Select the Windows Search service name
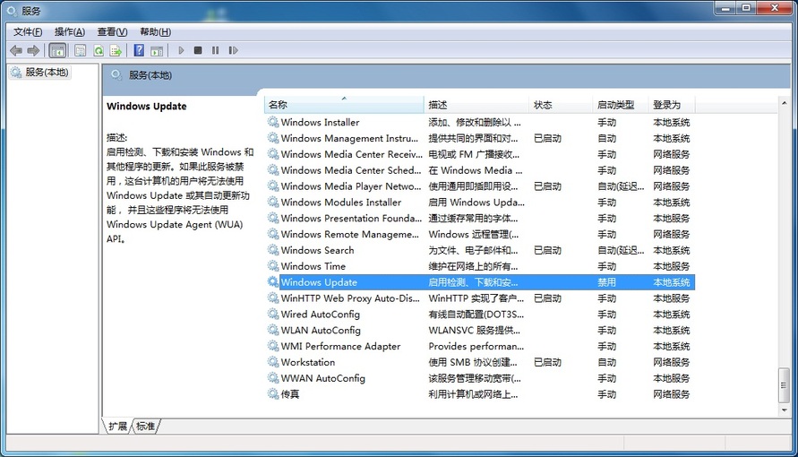Viewport: 798px width, 457px height. [x=317, y=250]
